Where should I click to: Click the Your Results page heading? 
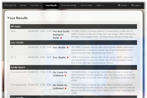click(x=18, y=18)
